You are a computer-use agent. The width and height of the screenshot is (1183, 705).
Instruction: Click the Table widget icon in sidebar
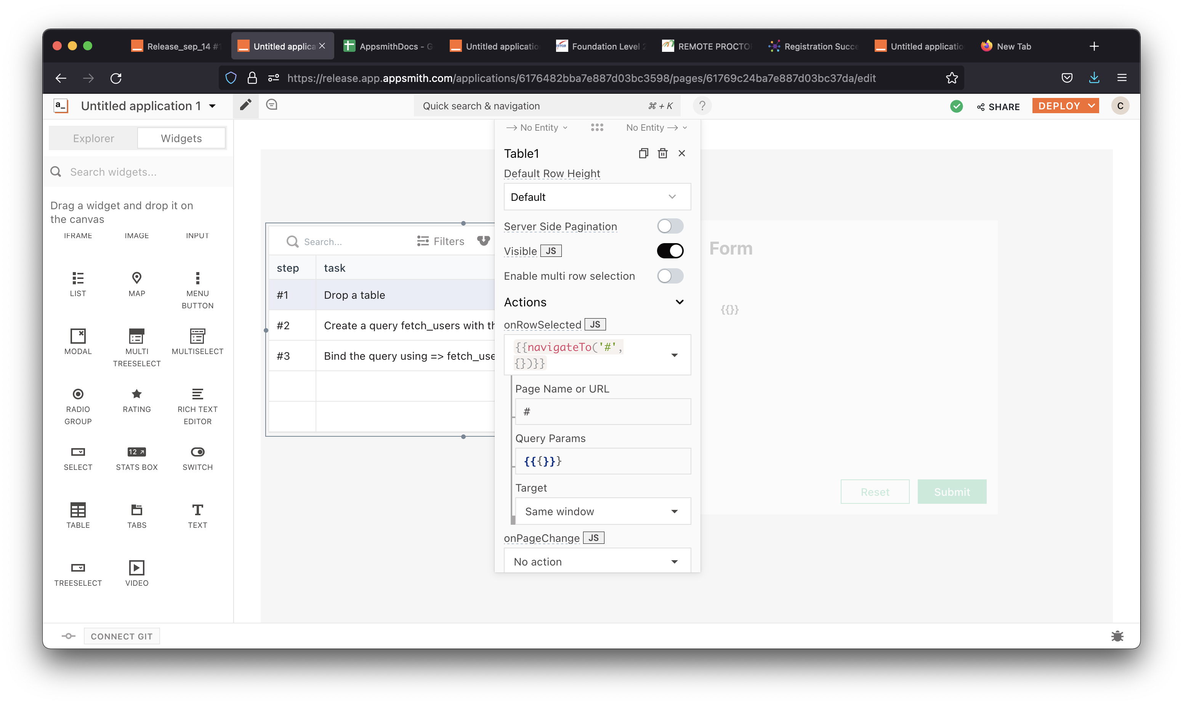click(x=78, y=510)
